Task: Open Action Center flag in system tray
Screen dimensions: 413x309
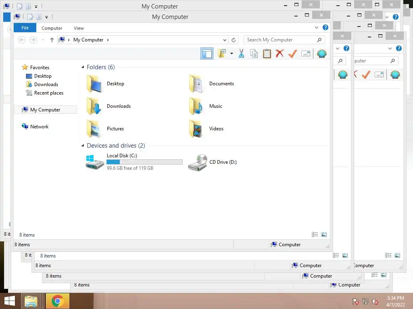Action: (356, 301)
